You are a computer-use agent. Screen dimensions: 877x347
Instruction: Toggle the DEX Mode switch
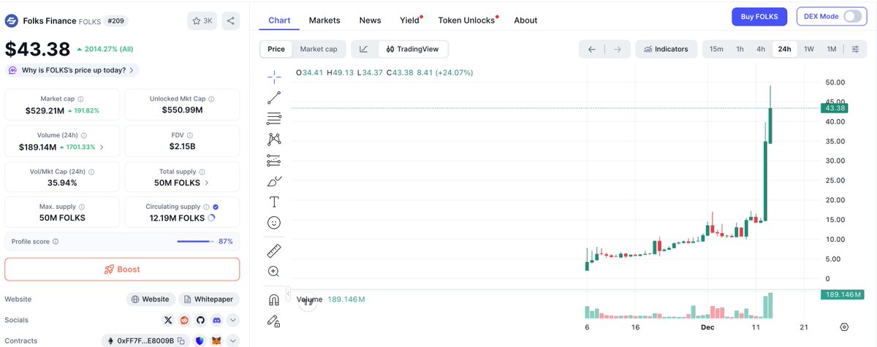pos(853,16)
